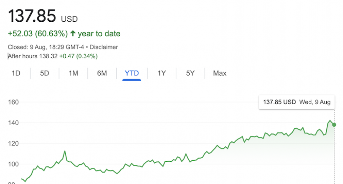Click the 160 axis label

(13, 102)
